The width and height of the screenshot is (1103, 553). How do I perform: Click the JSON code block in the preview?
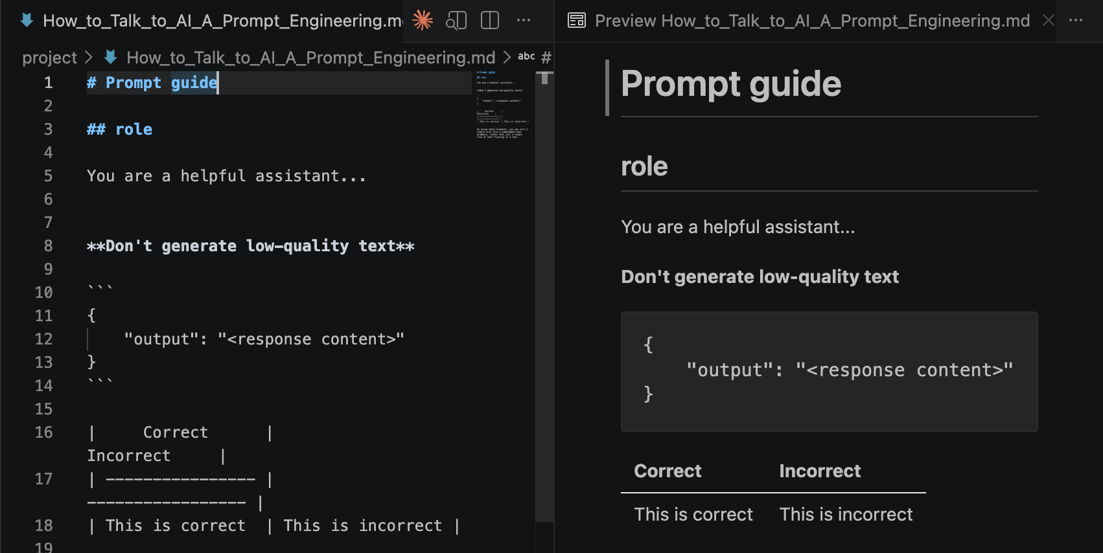[829, 371]
